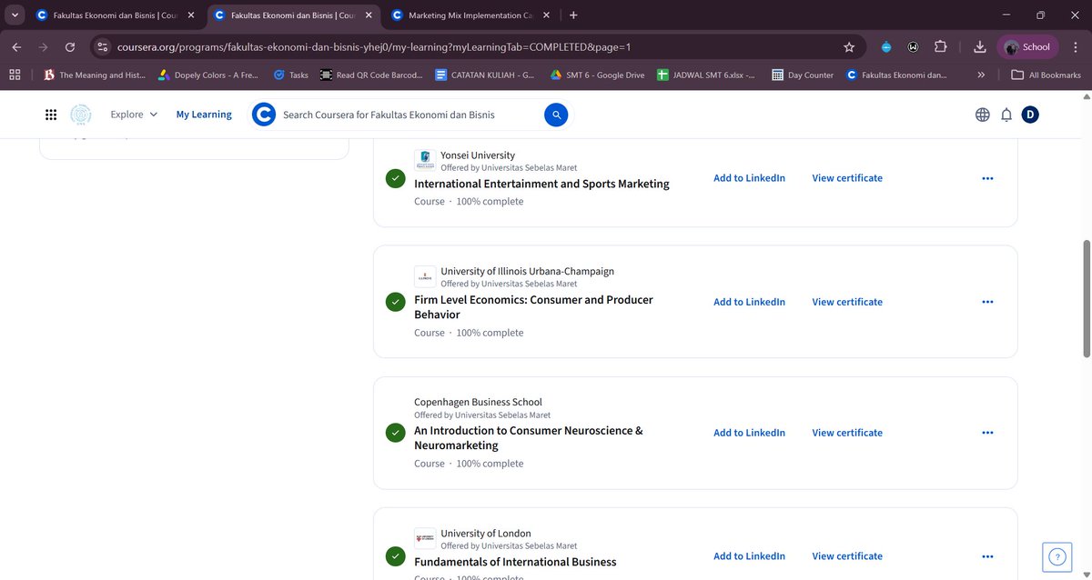This screenshot has height=580, width=1092.
Task: Open the Day Counter bookmark
Action: [802, 75]
